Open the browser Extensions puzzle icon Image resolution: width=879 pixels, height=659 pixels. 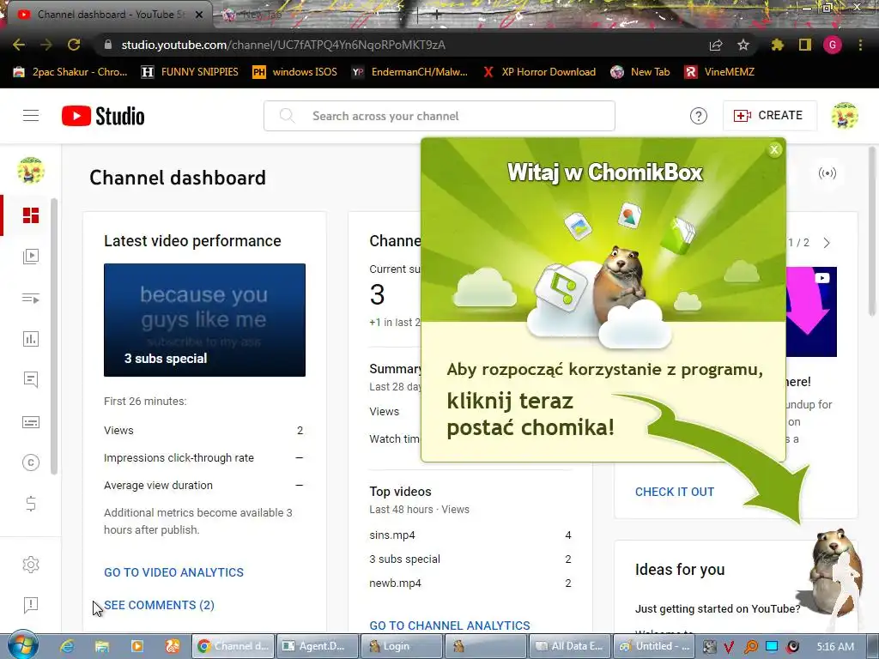point(778,45)
